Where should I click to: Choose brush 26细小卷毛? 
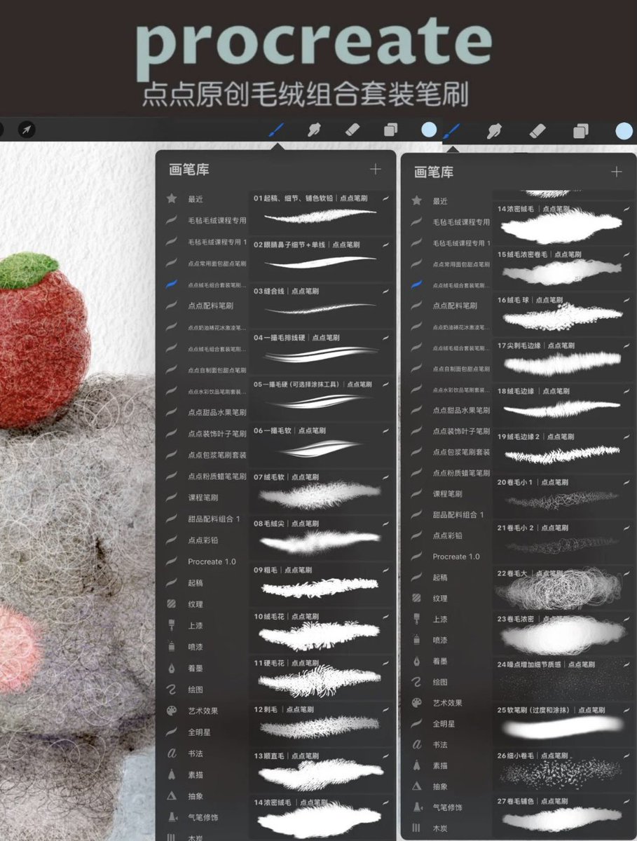point(563,770)
